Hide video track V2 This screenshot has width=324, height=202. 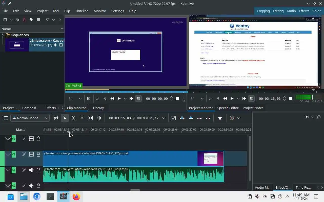coord(31,139)
